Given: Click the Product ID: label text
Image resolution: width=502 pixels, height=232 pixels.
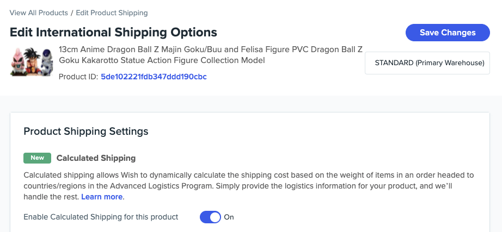Looking at the screenshot, I should (77, 77).
